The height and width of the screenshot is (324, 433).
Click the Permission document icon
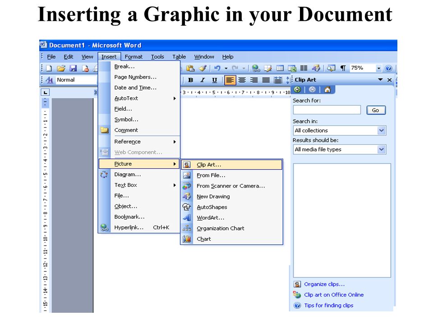[x=85, y=68]
